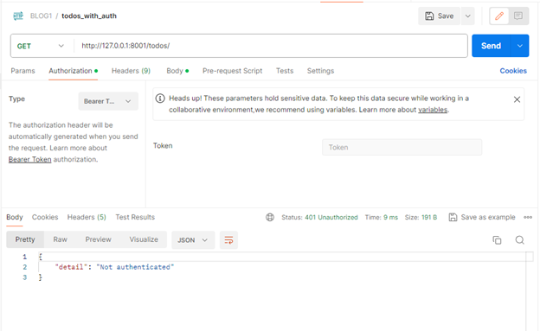The height and width of the screenshot is (331, 540).
Task: Select the Raw response view
Action: (60, 239)
